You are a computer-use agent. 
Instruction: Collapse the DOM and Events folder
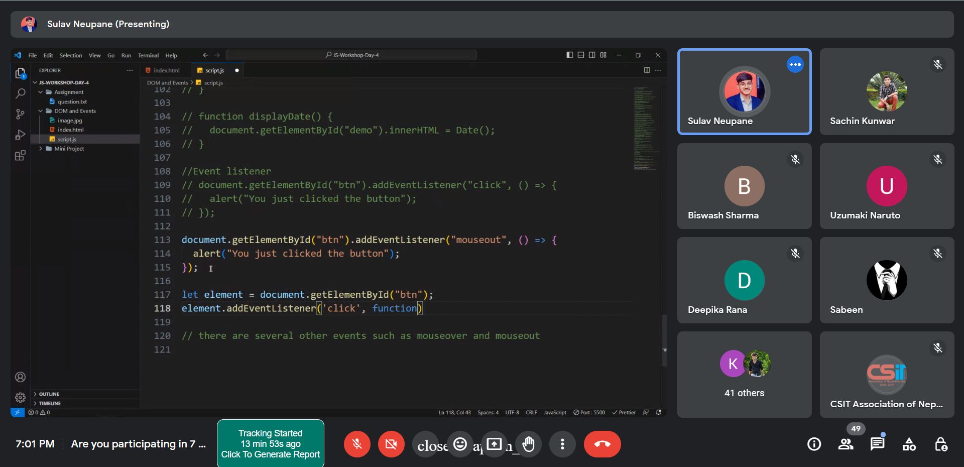point(75,111)
